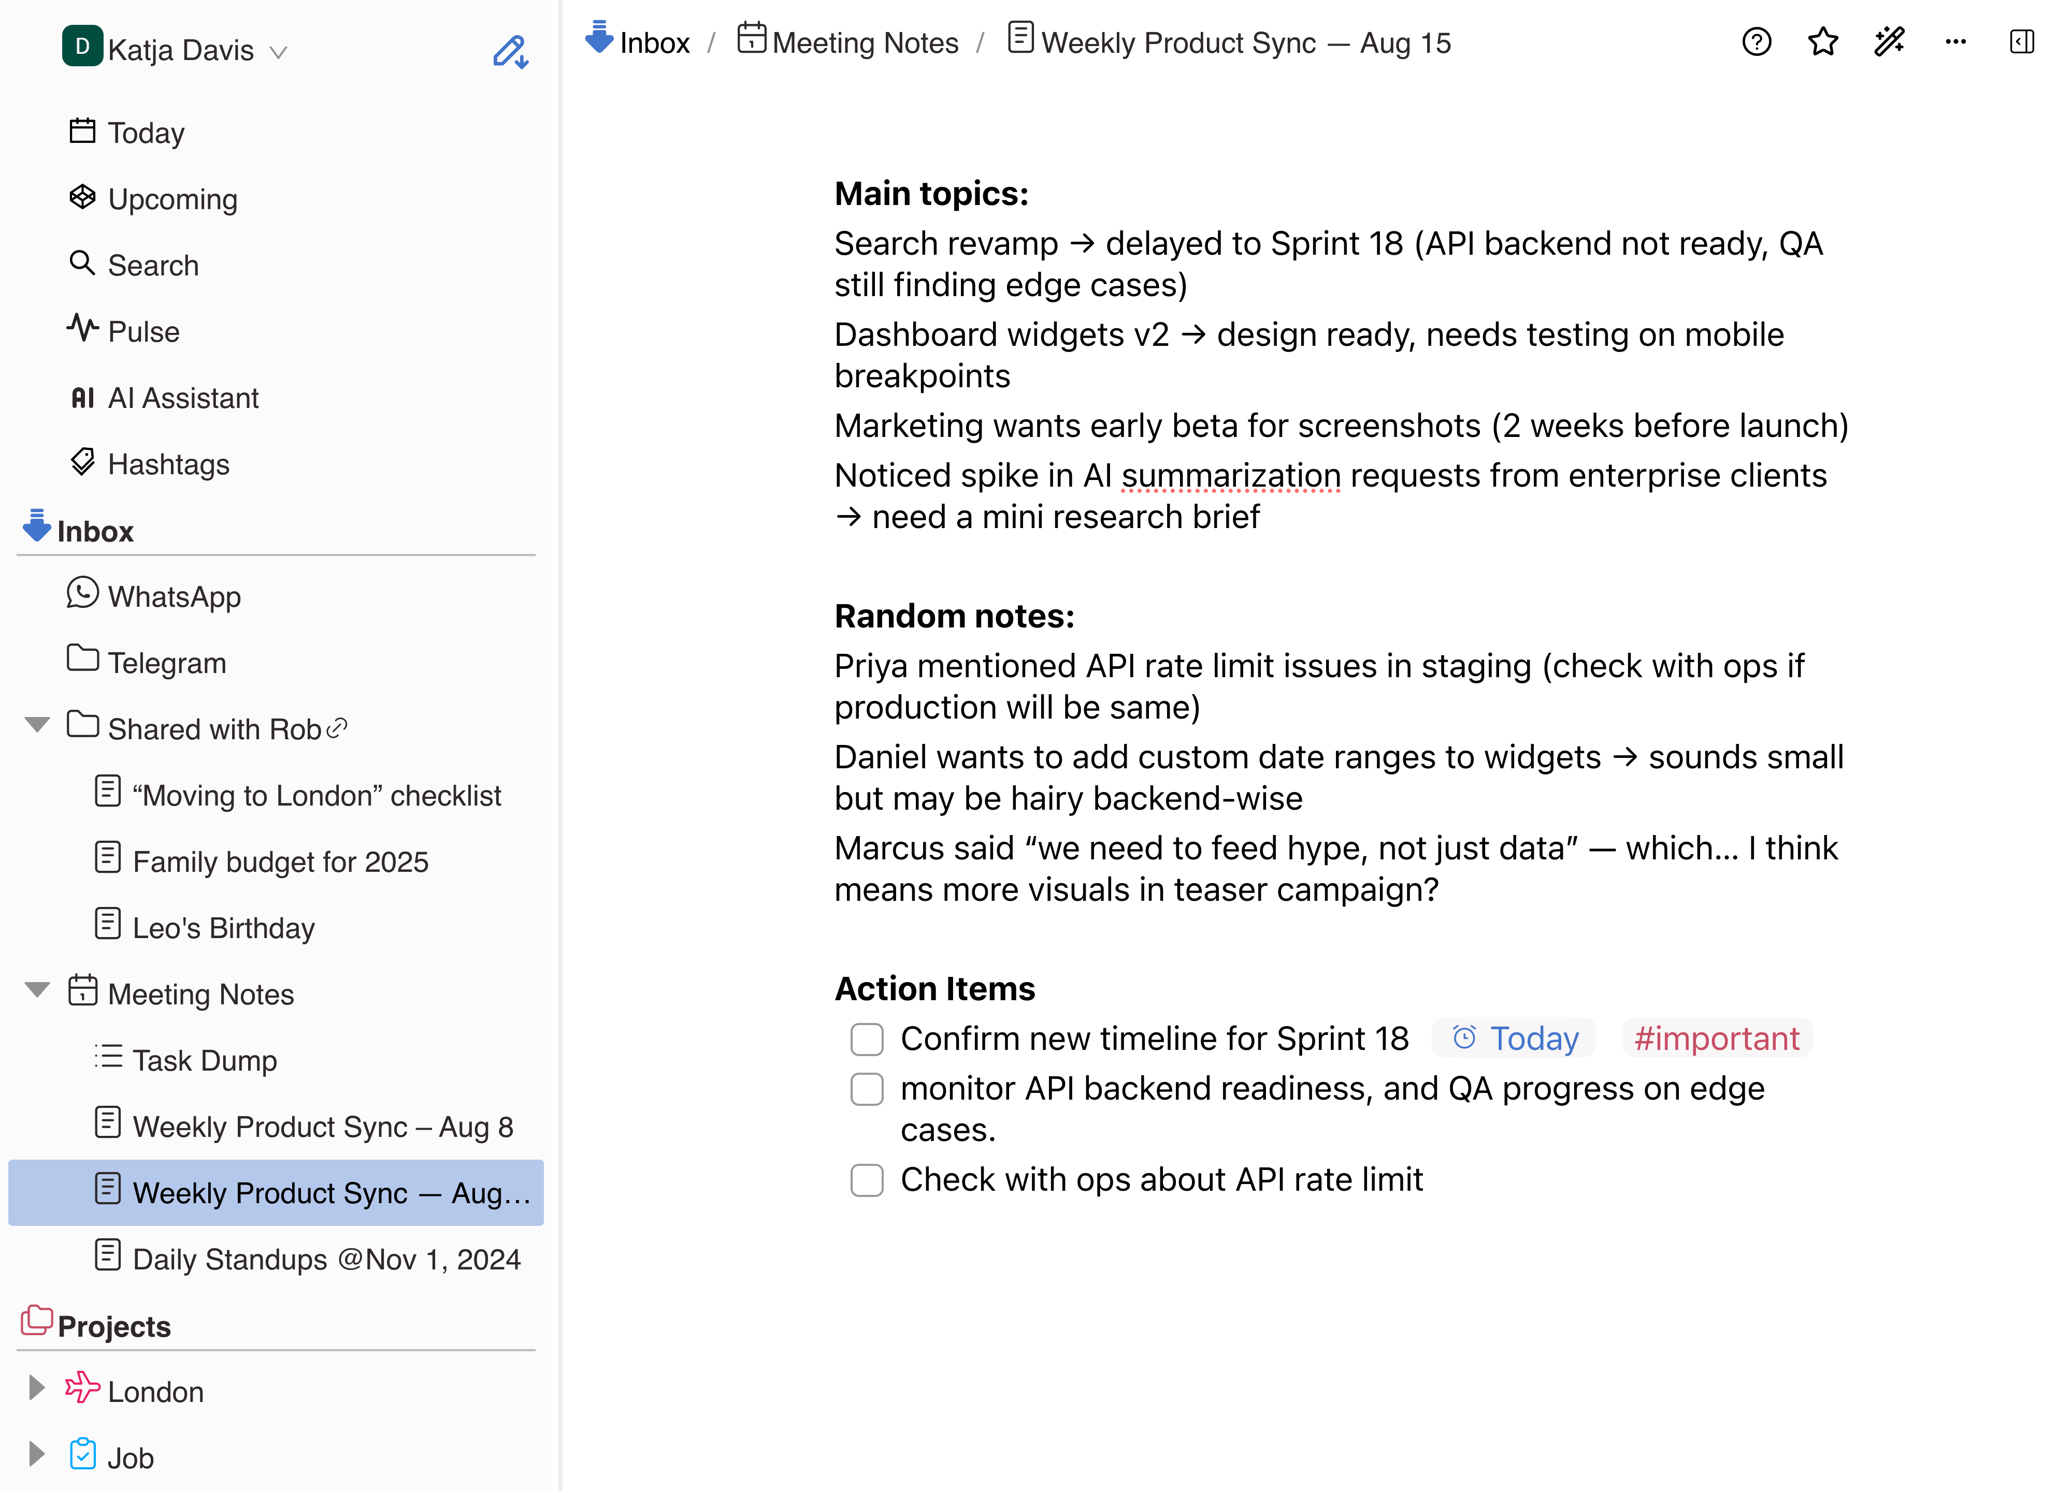Open Hashtags

pyautogui.click(x=169, y=465)
